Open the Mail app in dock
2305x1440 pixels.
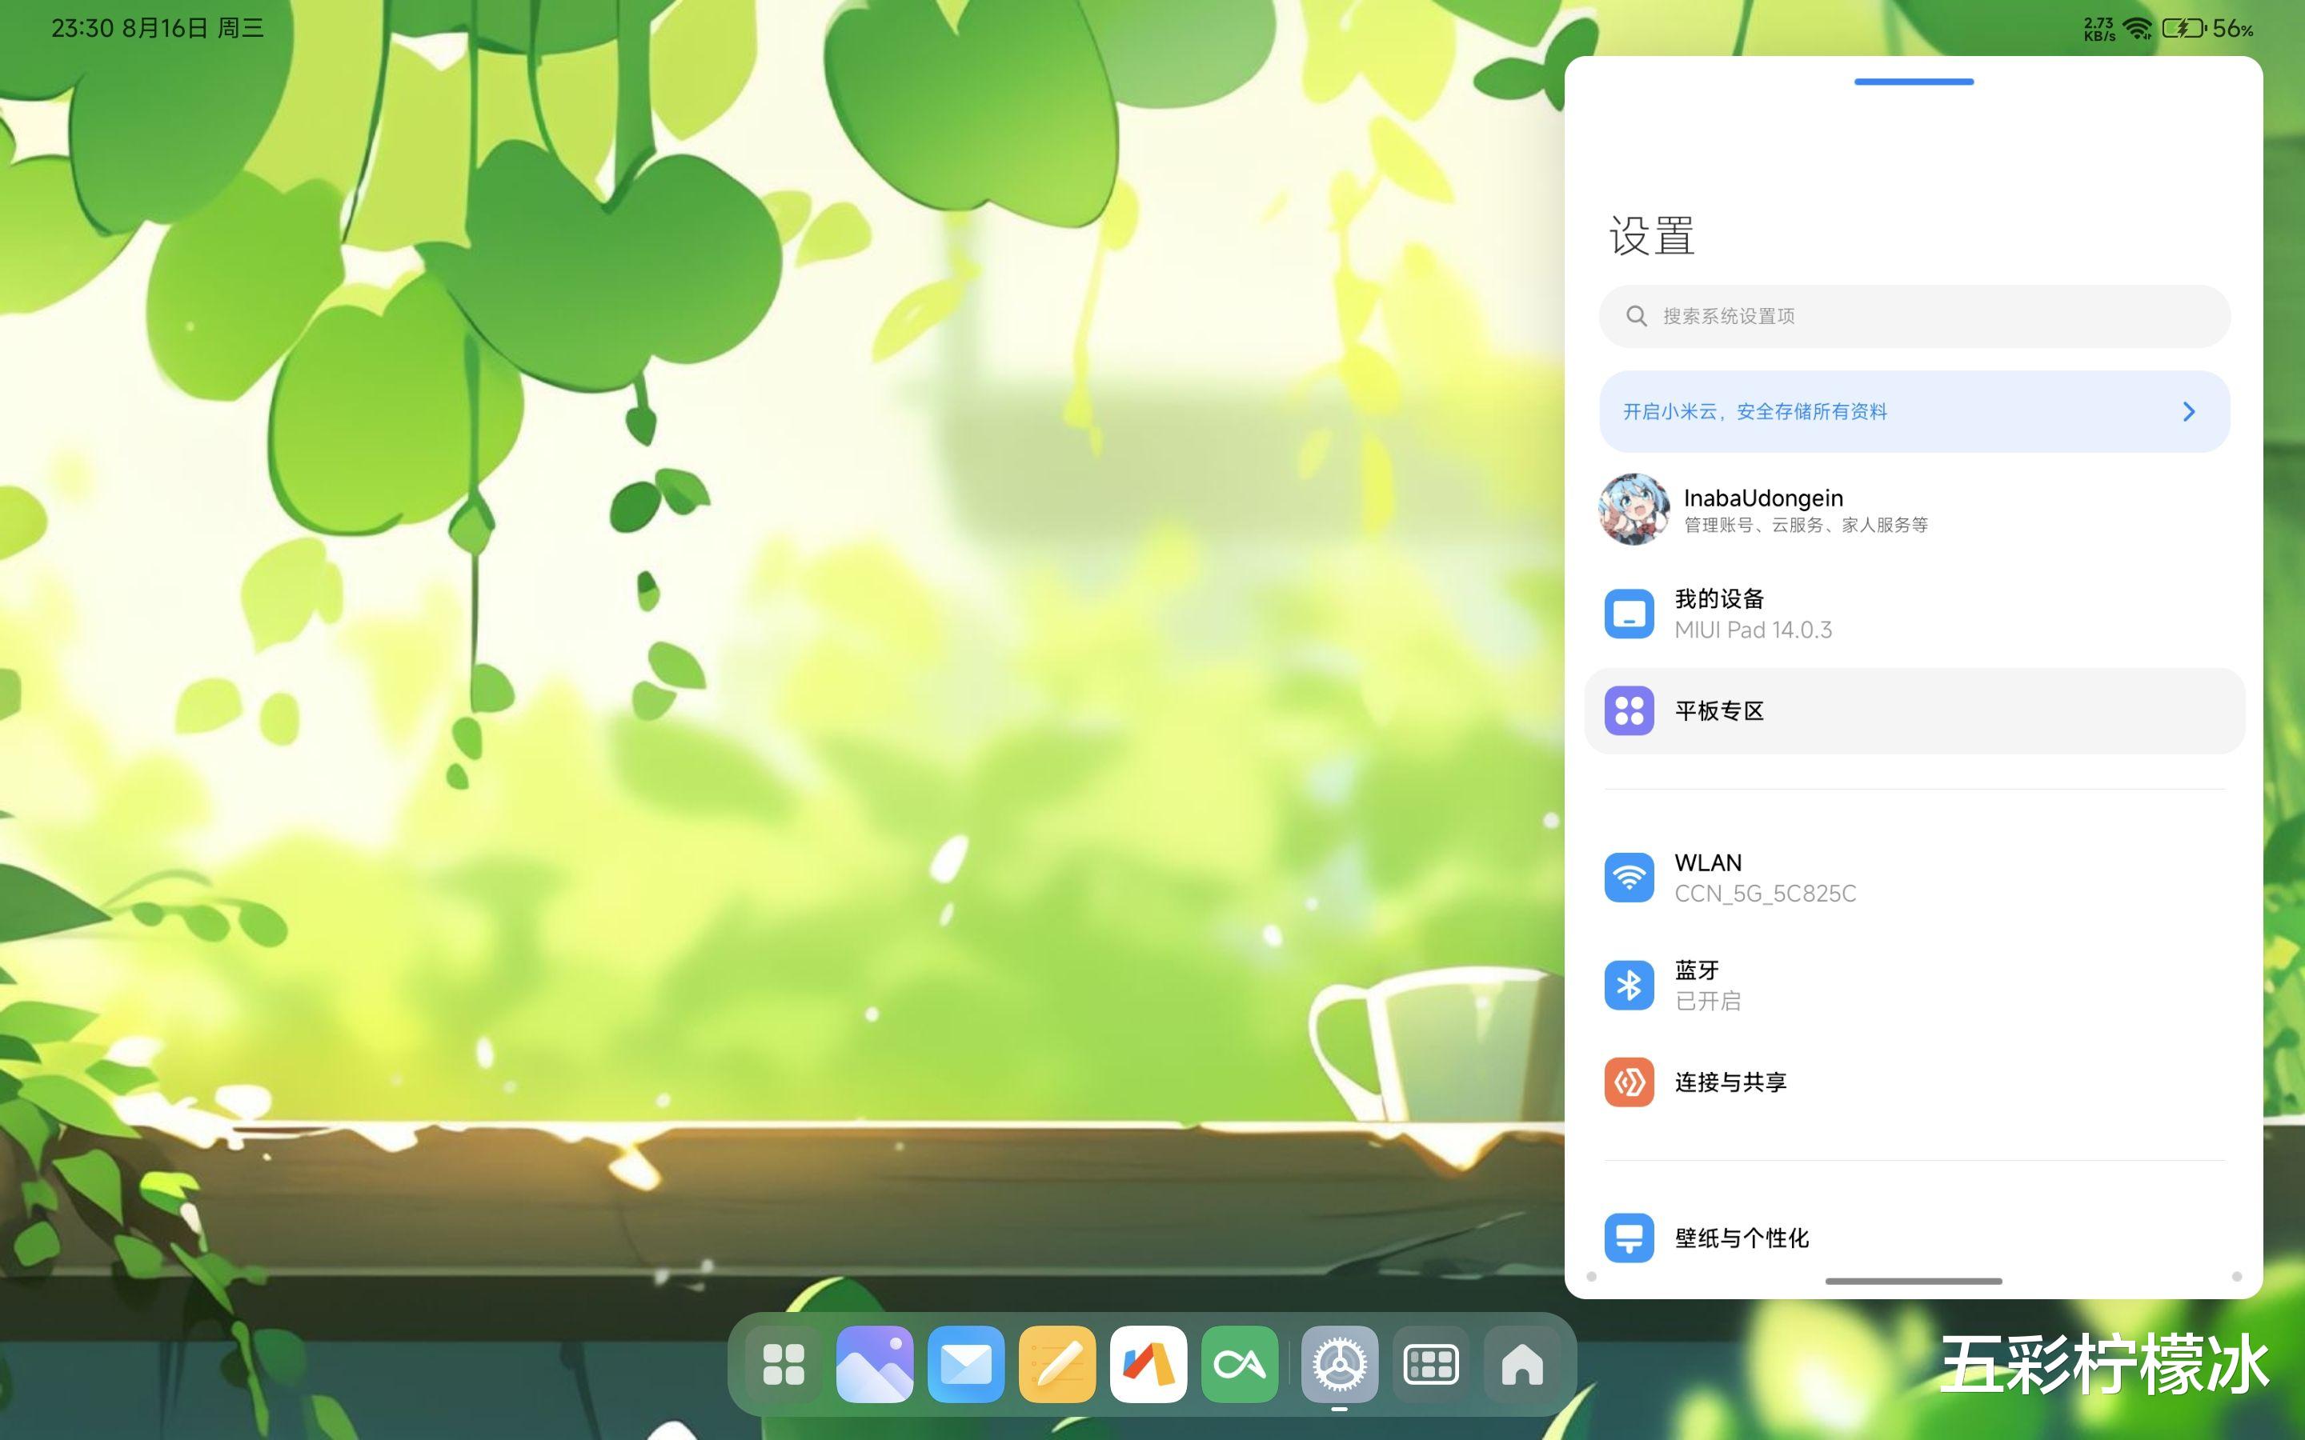pos(966,1364)
